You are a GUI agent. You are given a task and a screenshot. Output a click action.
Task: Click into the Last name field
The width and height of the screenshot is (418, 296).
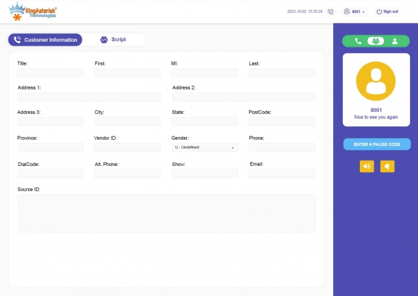click(282, 73)
